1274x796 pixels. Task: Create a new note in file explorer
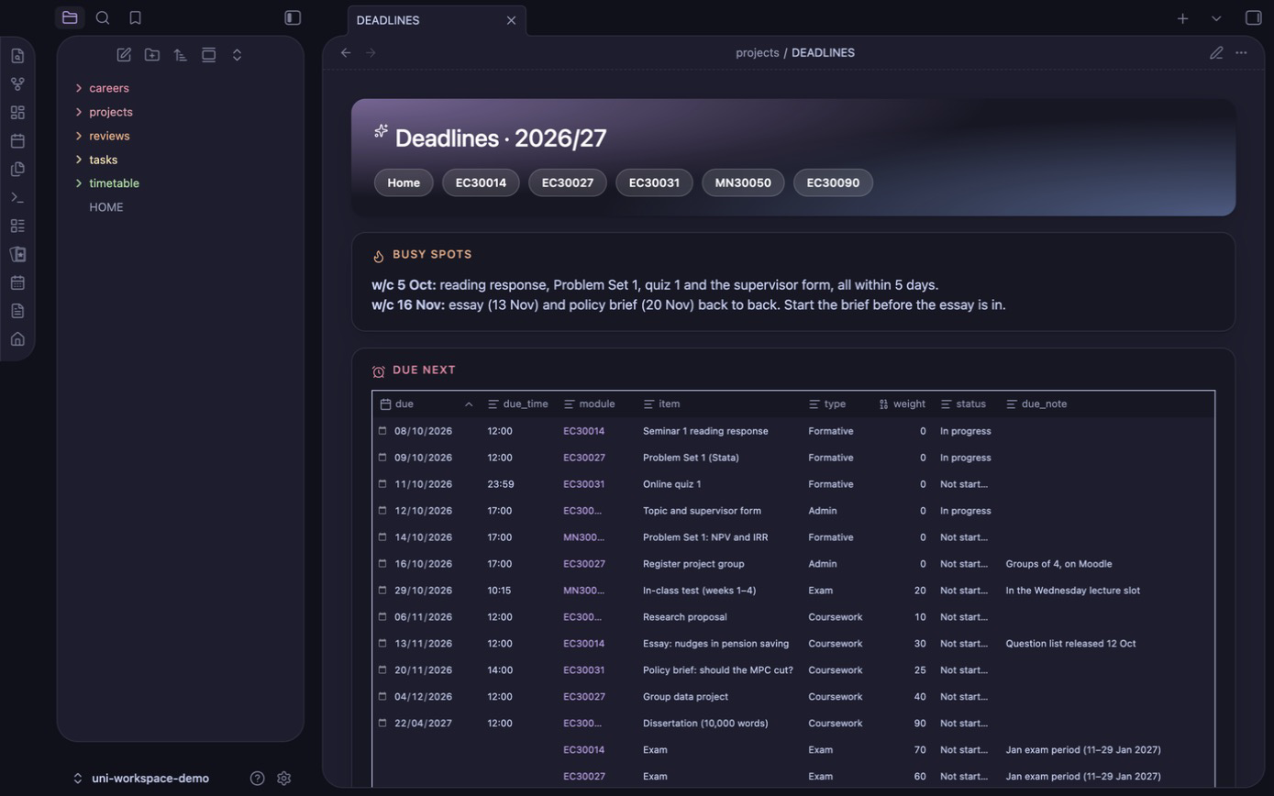(x=124, y=55)
